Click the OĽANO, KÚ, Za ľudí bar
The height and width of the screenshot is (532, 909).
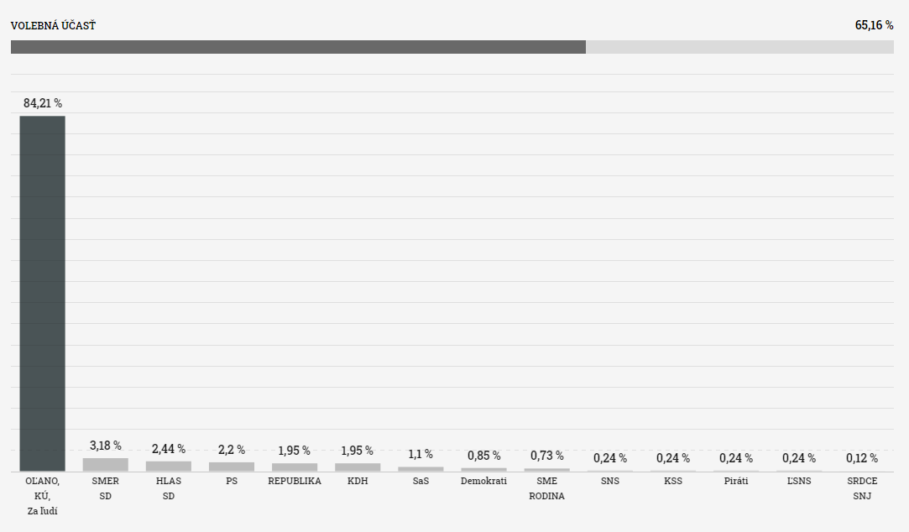(x=42, y=293)
